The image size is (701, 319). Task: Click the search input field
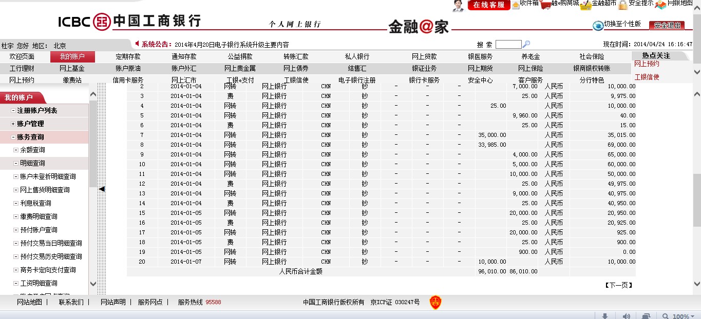508,45
